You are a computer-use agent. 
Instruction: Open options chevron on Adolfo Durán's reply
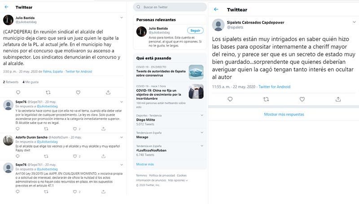point(122,137)
